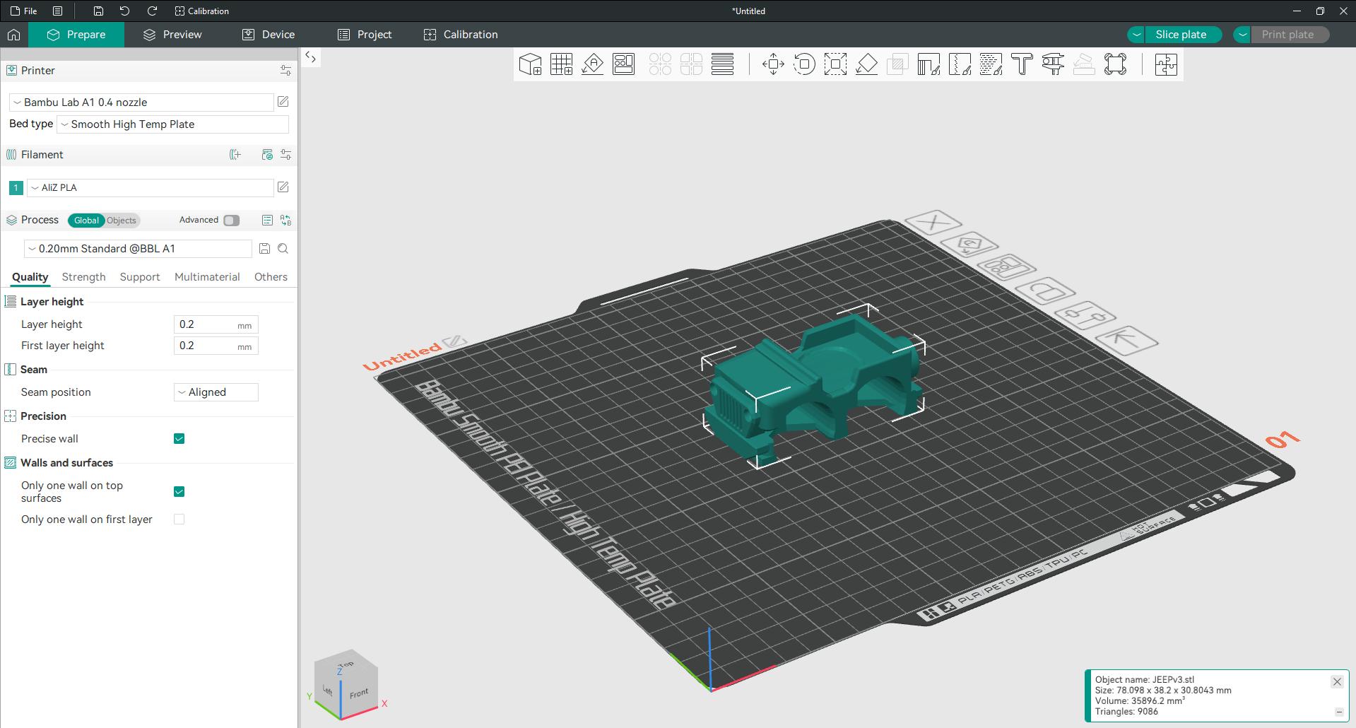The height and width of the screenshot is (728, 1356).
Task: Open the Assembly view puzzle icon
Action: (1165, 64)
